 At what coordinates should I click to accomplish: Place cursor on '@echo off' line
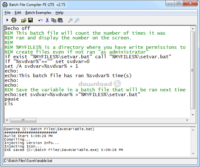[17, 28]
